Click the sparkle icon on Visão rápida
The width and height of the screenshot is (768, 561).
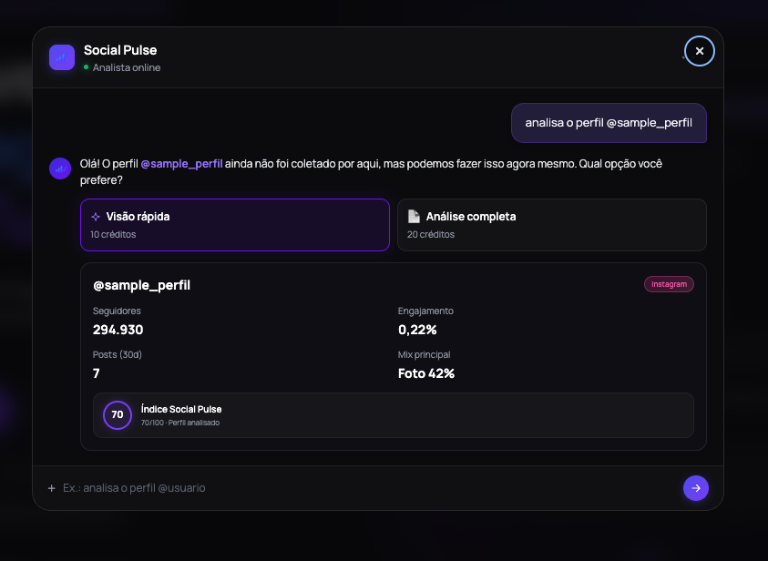click(96, 217)
